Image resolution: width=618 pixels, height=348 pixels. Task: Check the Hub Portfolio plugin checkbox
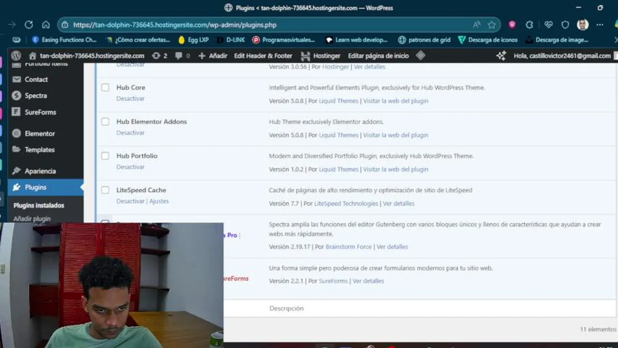[105, 156]
